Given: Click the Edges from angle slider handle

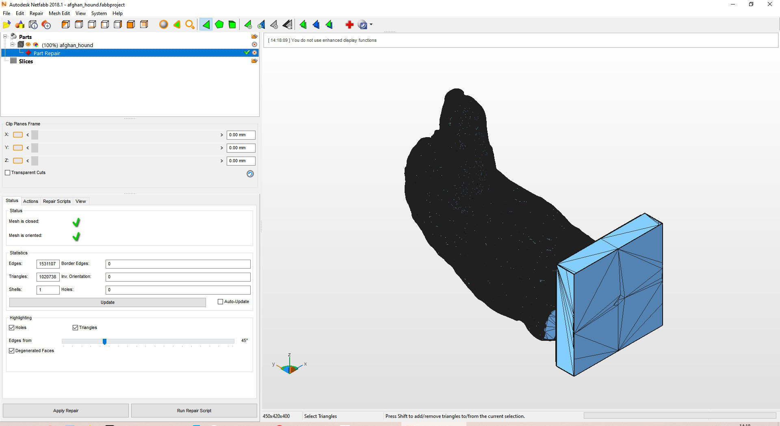Looking at the screenshot, I should coord(104,342).
